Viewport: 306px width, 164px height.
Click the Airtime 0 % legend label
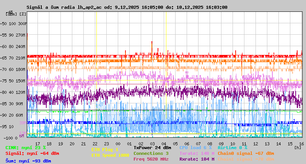click(x=232, y=148)
